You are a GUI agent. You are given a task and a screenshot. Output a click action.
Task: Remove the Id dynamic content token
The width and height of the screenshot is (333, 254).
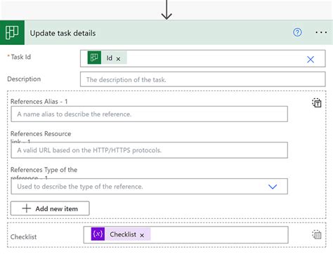[x=118, y=59]
